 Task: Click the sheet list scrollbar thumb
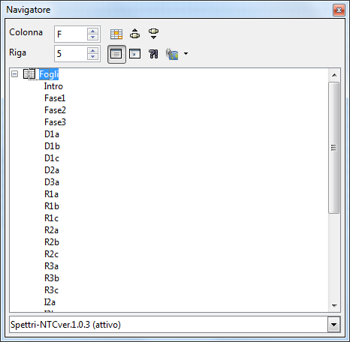point(333,148)
